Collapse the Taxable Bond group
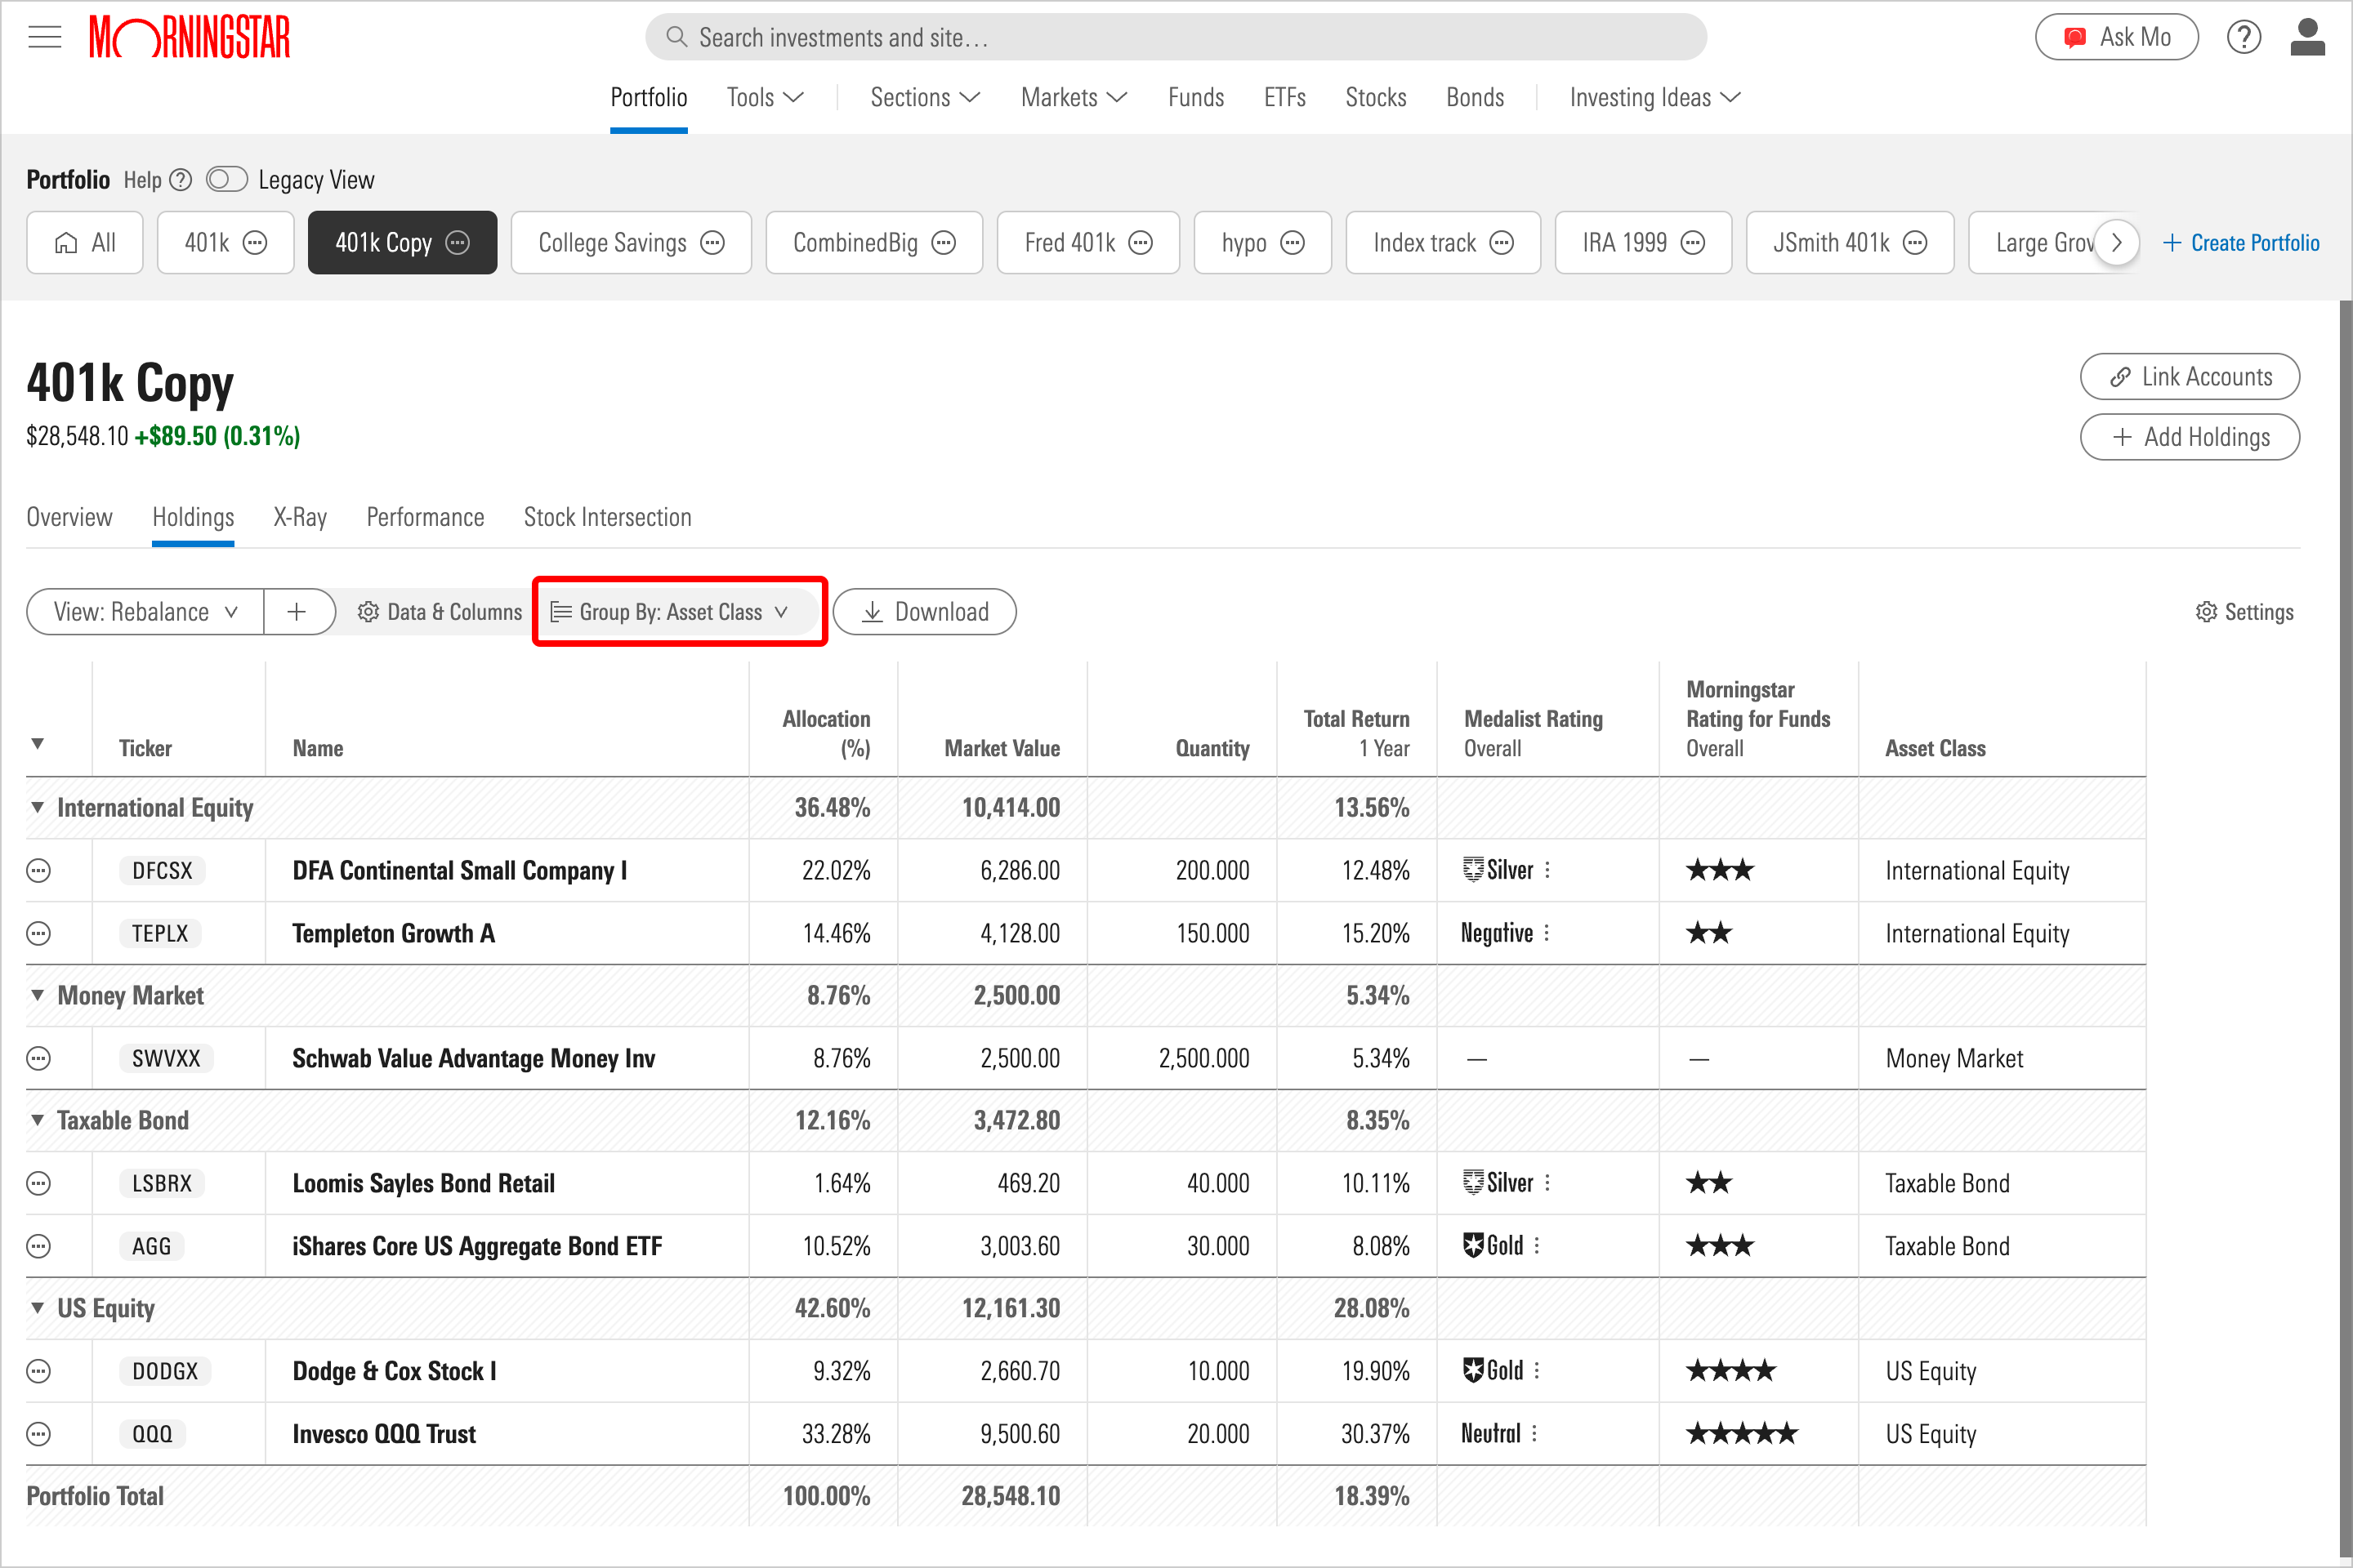Screen dimensions: 2353x1568 coord(37,1121)
